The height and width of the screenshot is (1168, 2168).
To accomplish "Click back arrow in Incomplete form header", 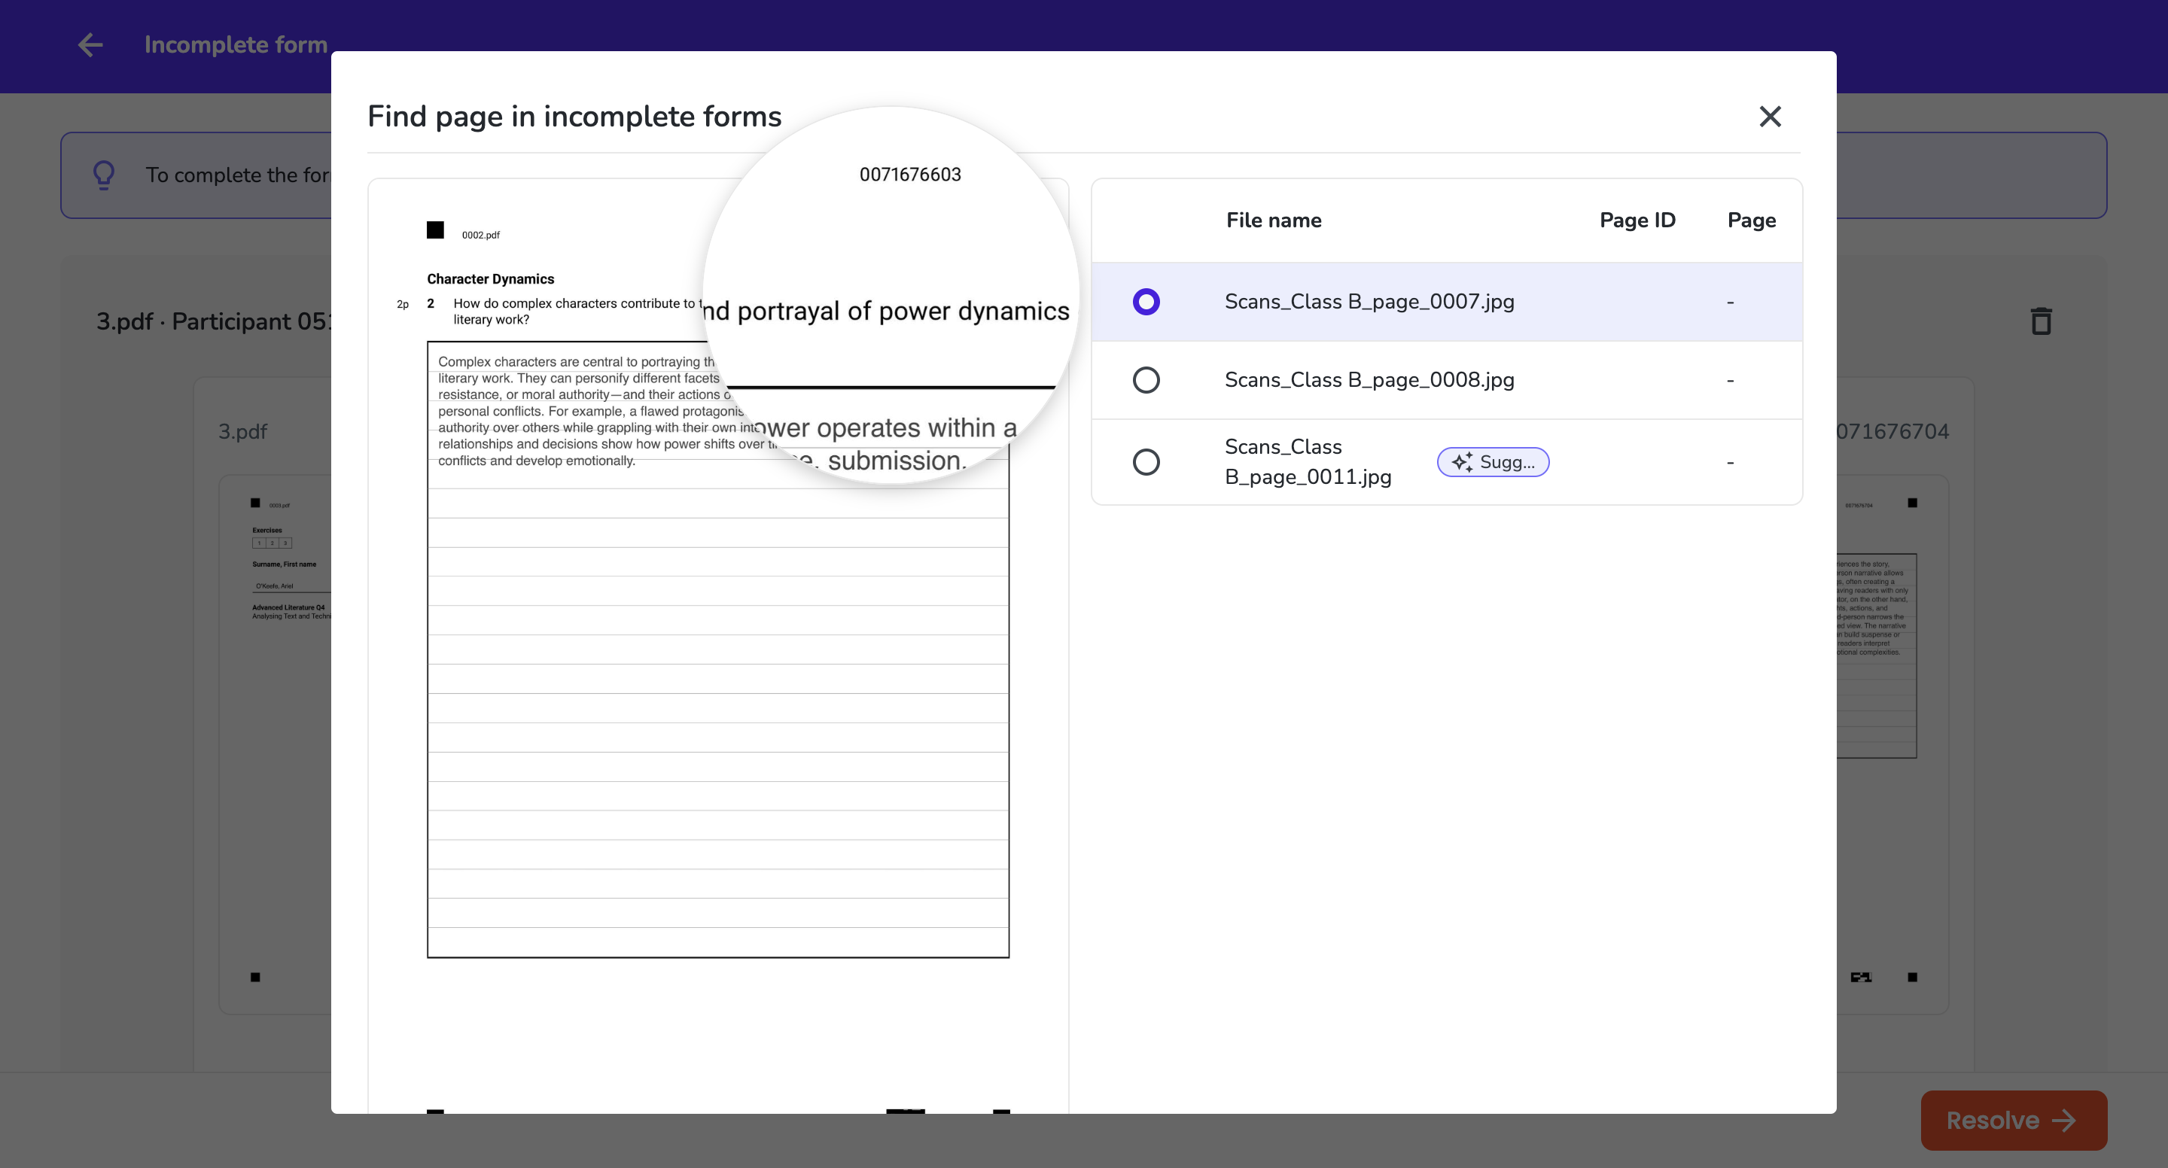I will coord(90,44).
